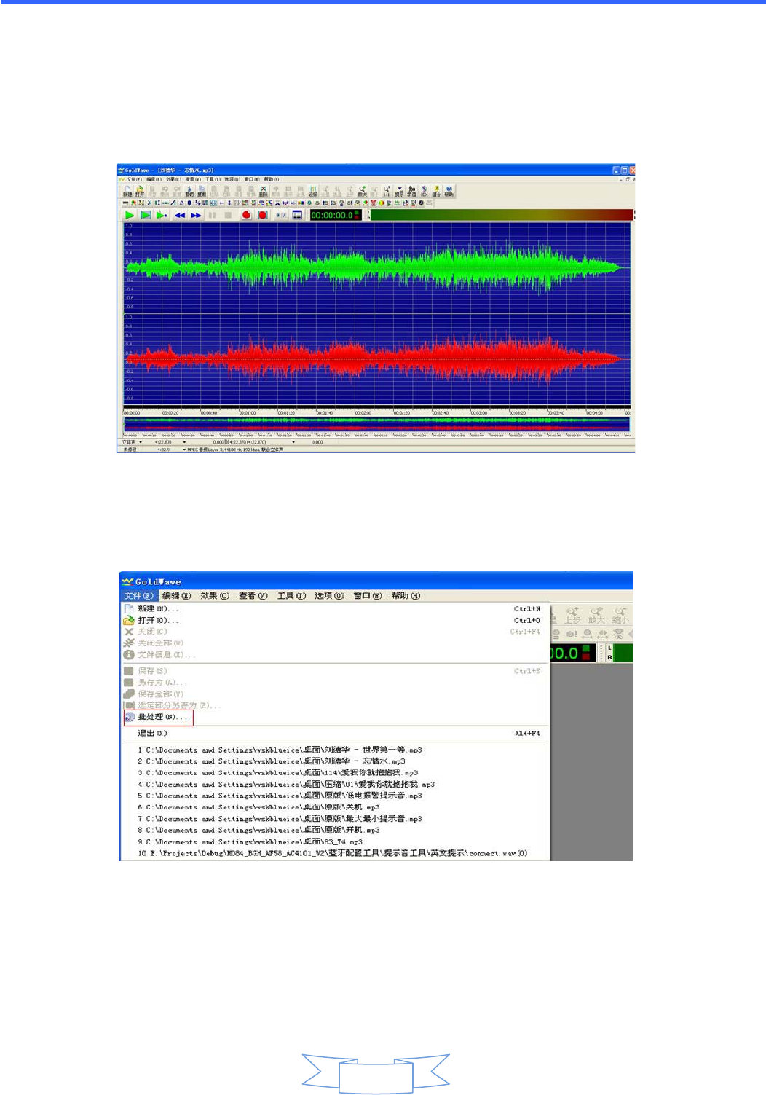Choose 退出 from File menu
The height and width of the screenshot is (1095, 766).
point(335,734)
